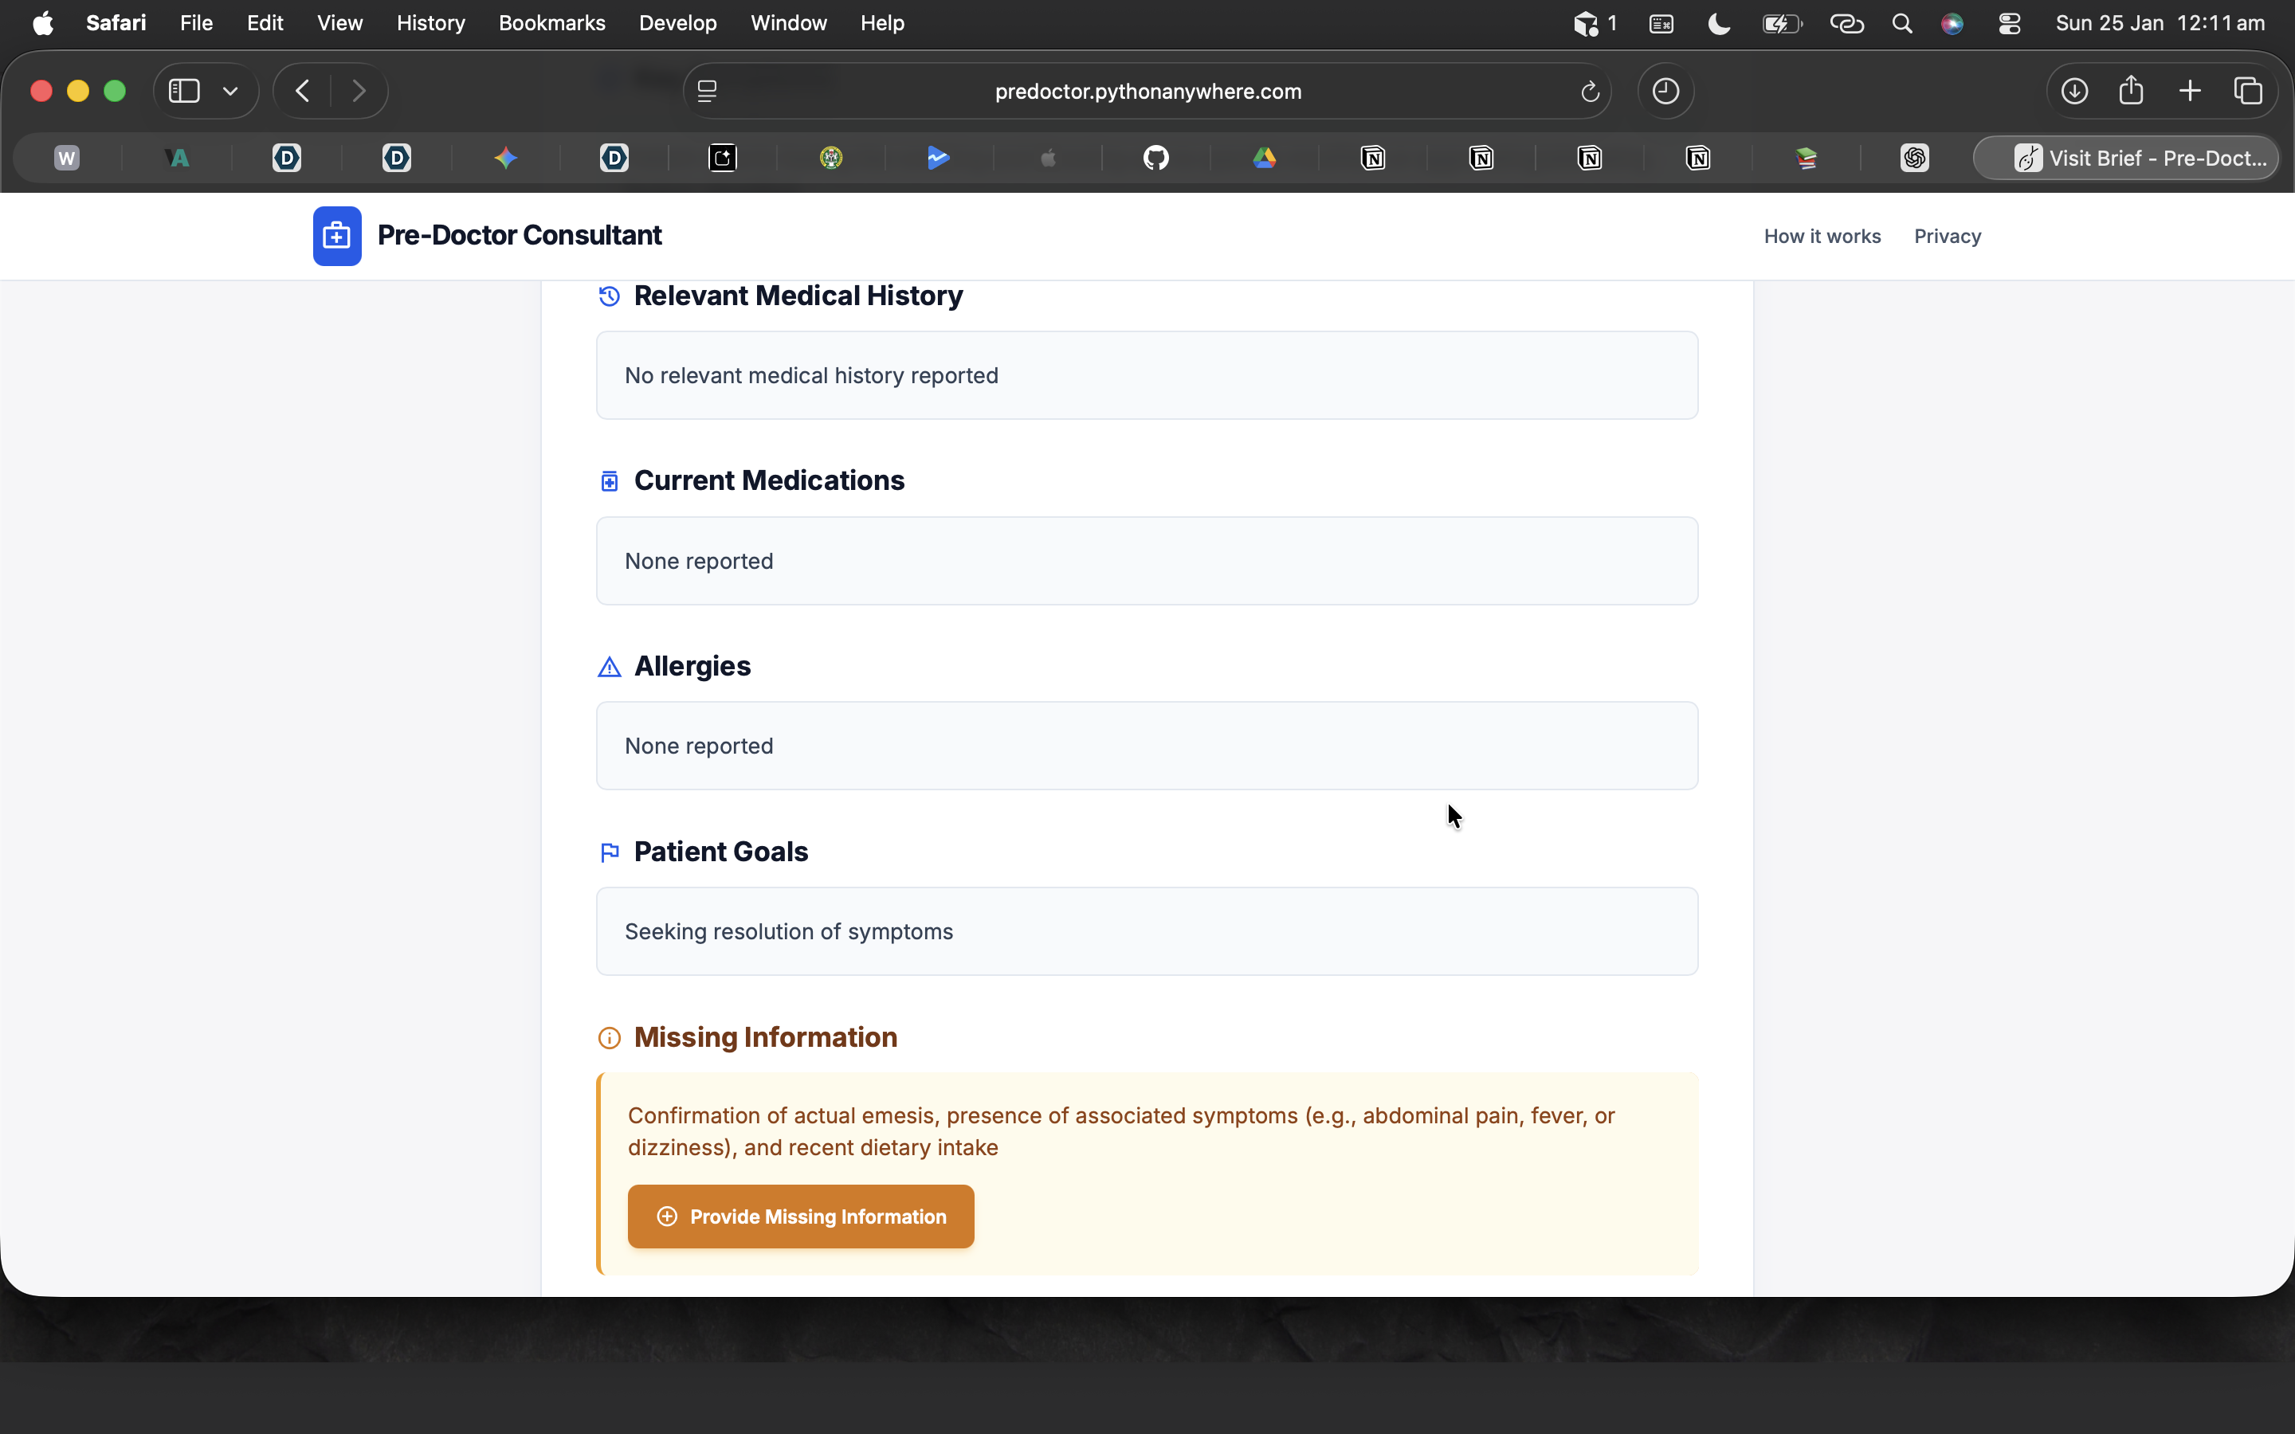The height and width of the screenshot is (1434, 2295).
Task: Open the Privacy link
Action: coord(1947,236)
